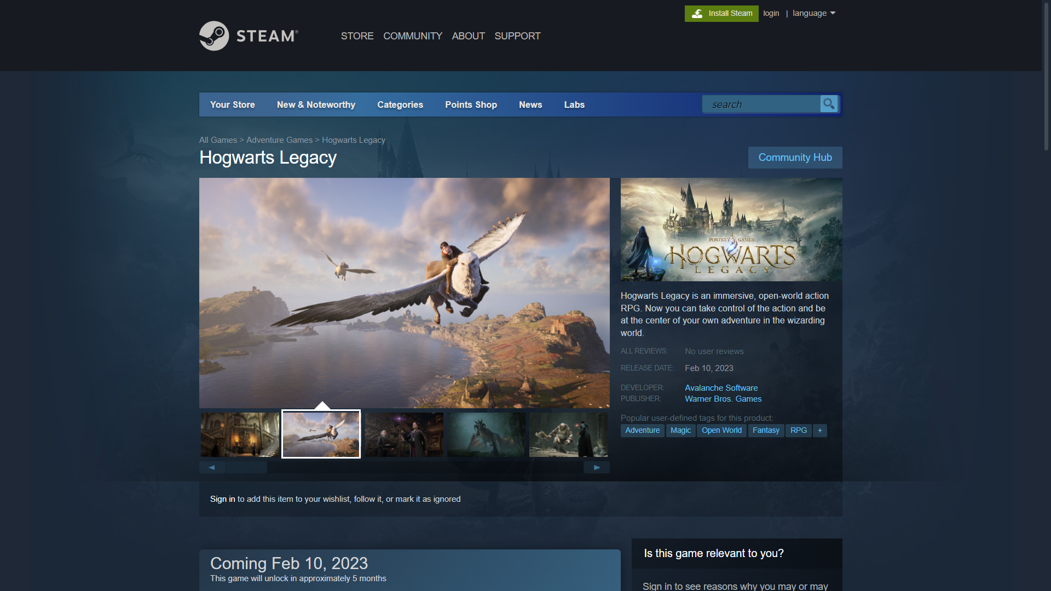Click the screenshot strip scroll handle

click(246, 467)
